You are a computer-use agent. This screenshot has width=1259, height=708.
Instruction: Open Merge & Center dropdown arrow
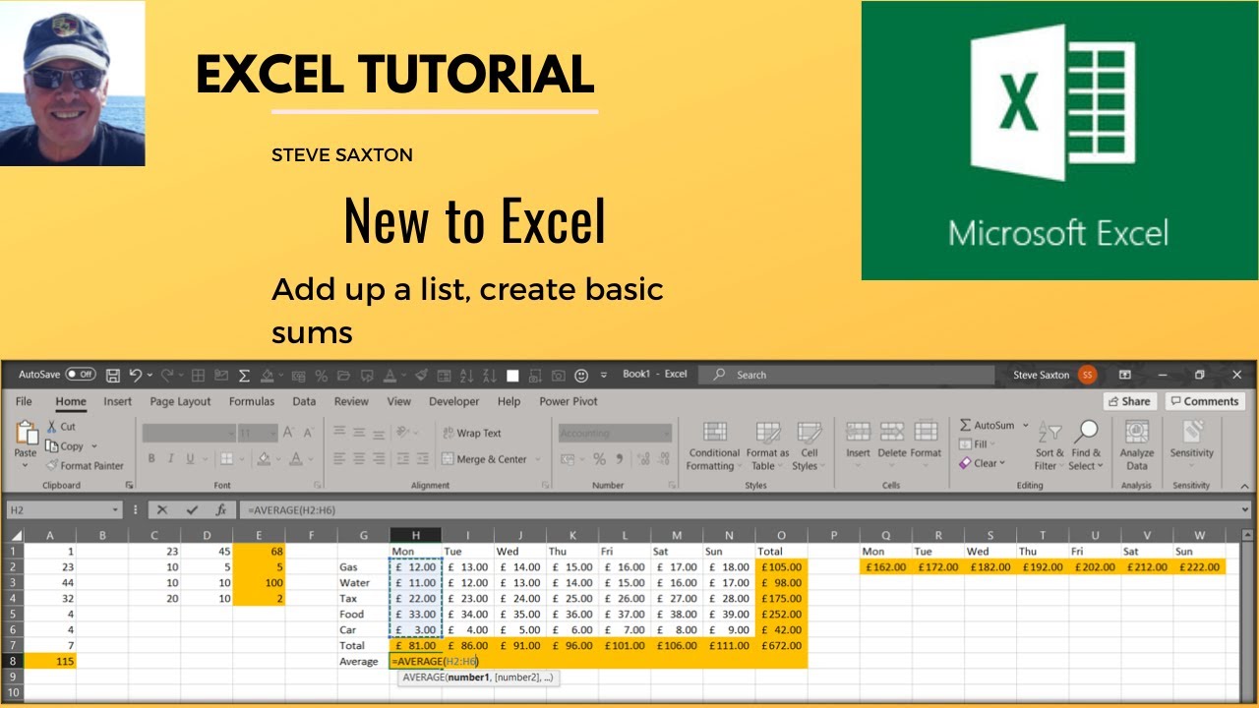coord(537,459)
